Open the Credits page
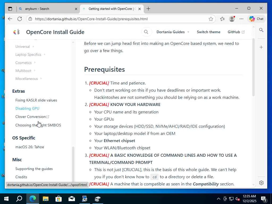The width and height of the screenshot is (272, 204). [x=21, y=177]
